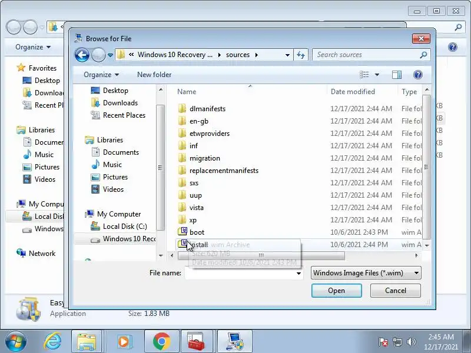Select the etwproviders folder

click(210, 134)
